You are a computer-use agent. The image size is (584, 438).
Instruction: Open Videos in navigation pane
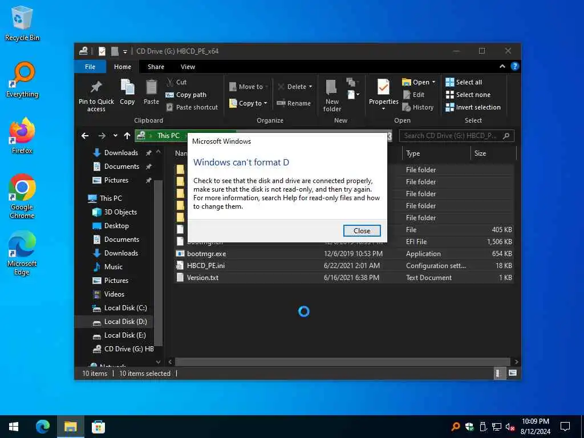114,294
